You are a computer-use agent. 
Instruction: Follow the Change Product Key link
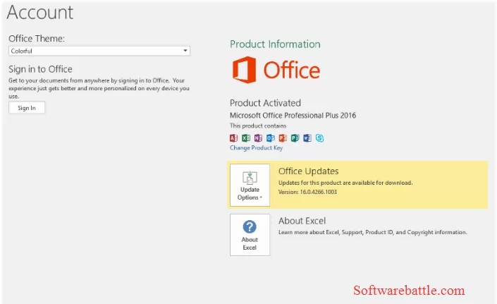(256, 147)
